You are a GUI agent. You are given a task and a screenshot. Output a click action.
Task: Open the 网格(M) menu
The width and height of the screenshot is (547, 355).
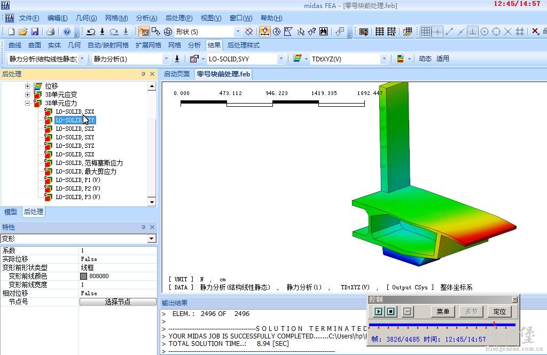(x=116, y=18)
